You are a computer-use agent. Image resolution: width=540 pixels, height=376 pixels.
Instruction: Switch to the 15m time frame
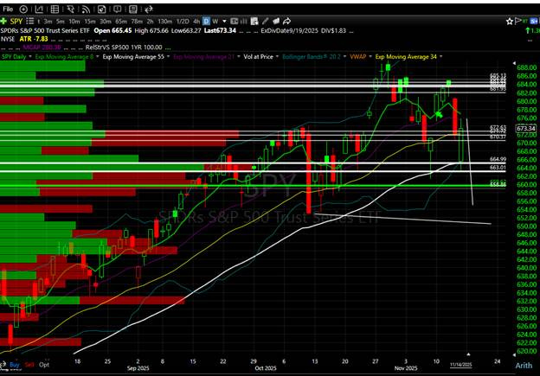(x=89, y=22)
